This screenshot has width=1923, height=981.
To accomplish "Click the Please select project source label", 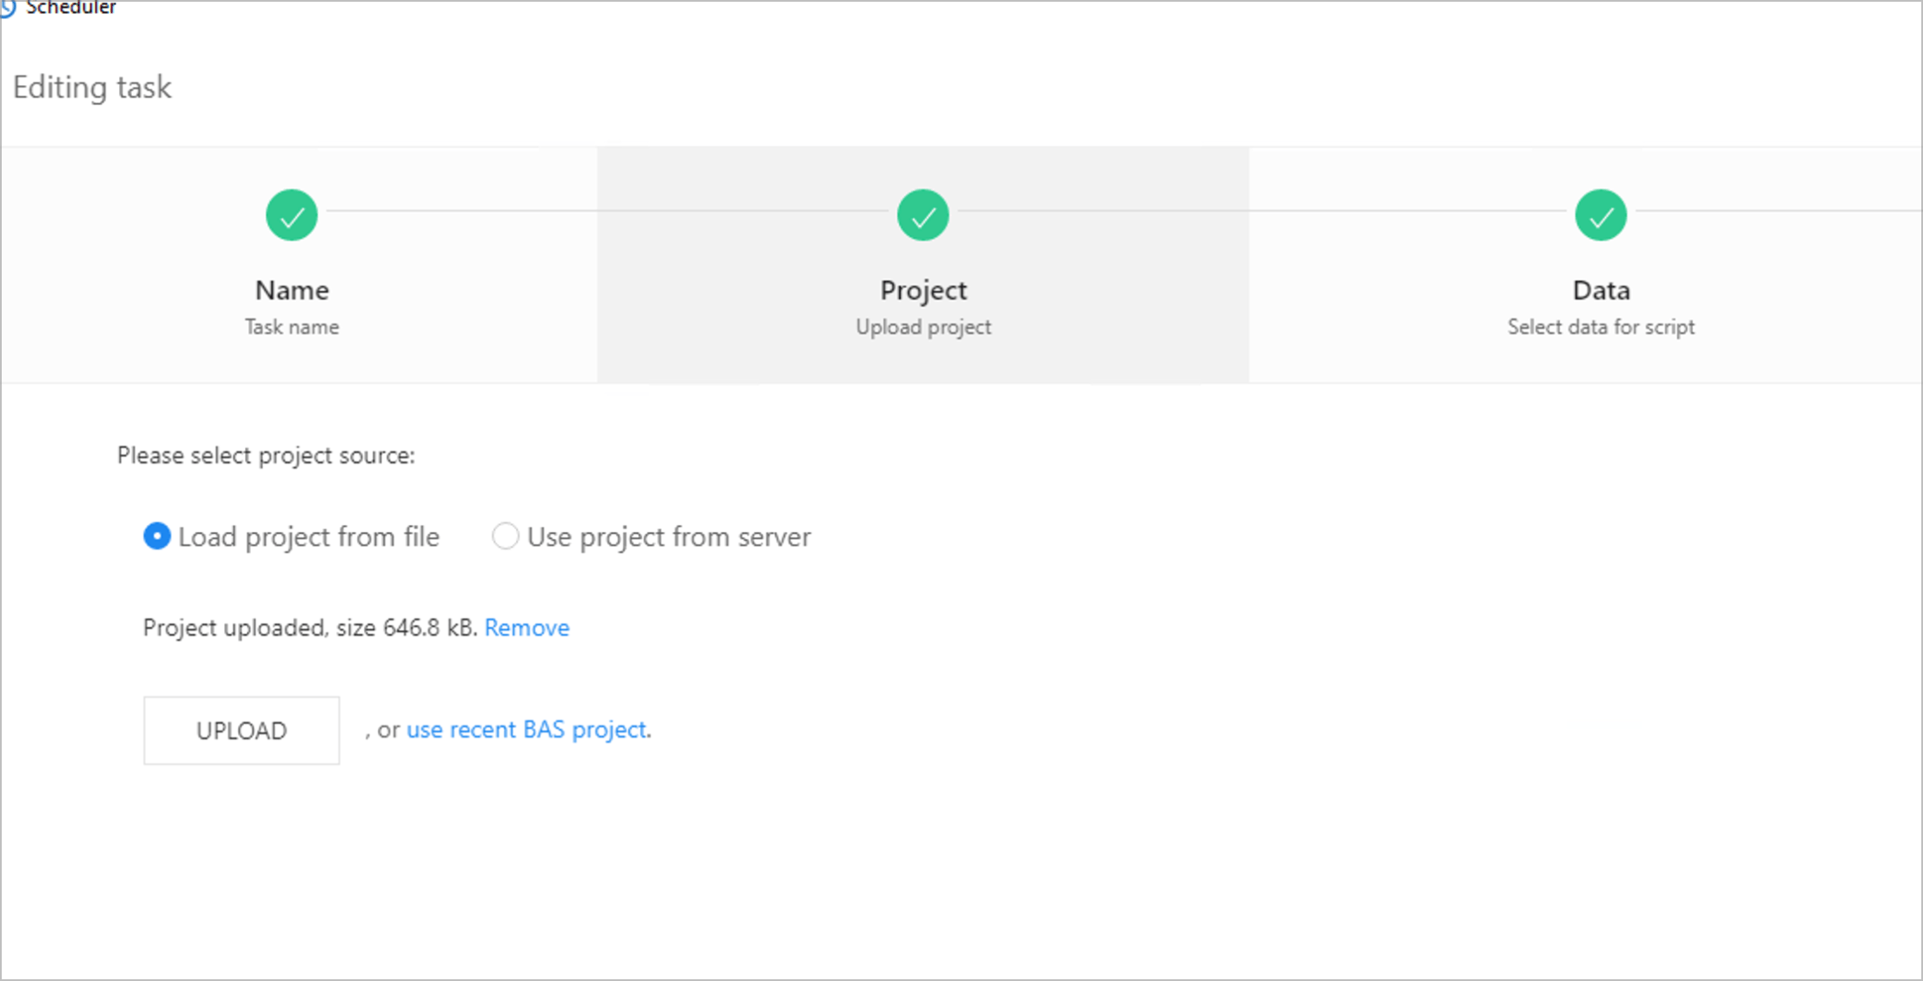I will (x=266, y=456).
